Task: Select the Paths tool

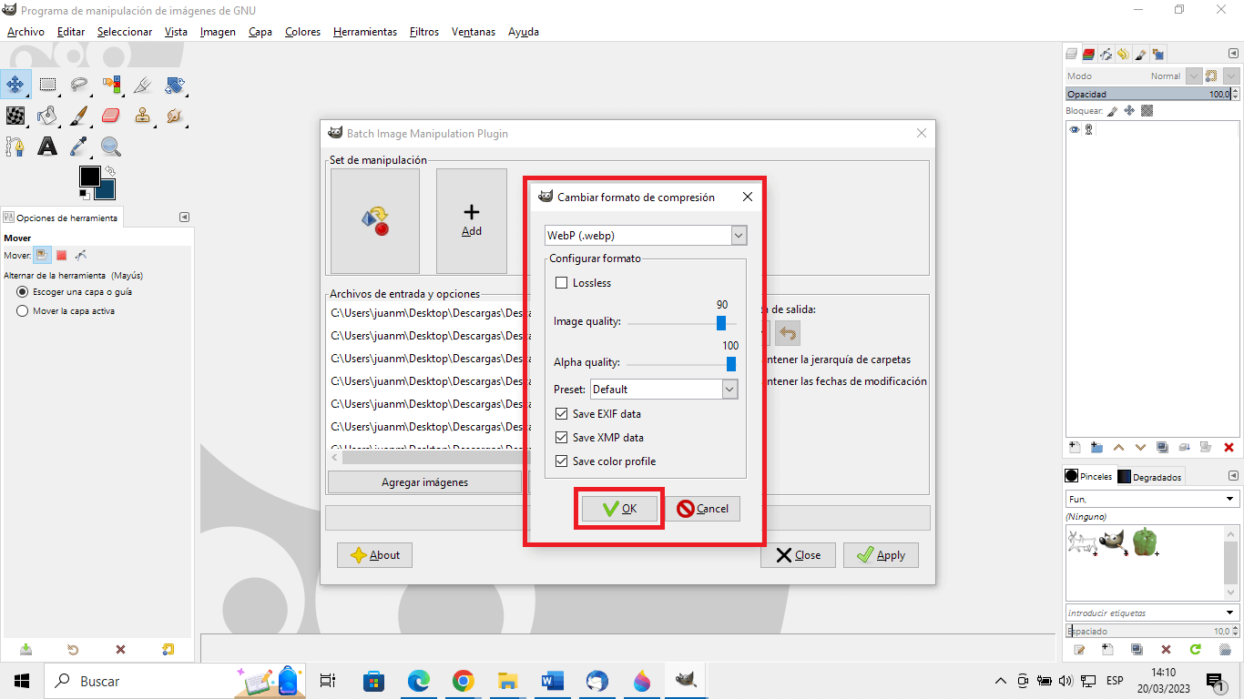Action: point(15,146)
